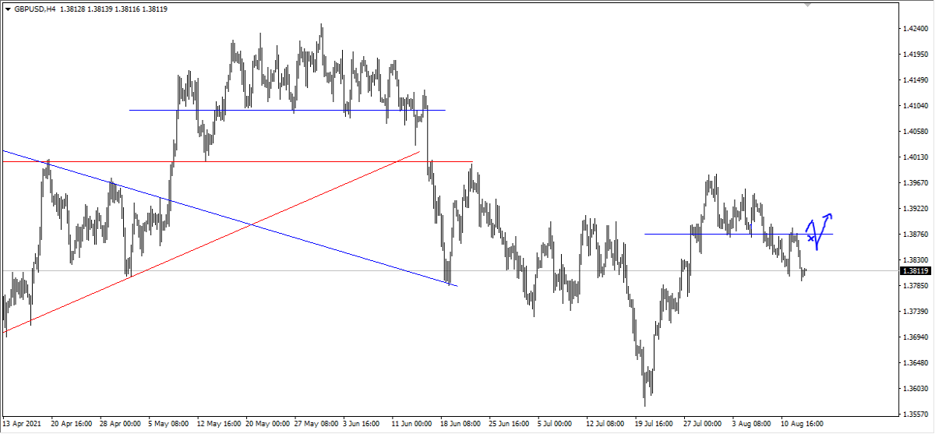Click the 1.38116 low value in the header
The image size is (935, 434).
tap(126, 9)
